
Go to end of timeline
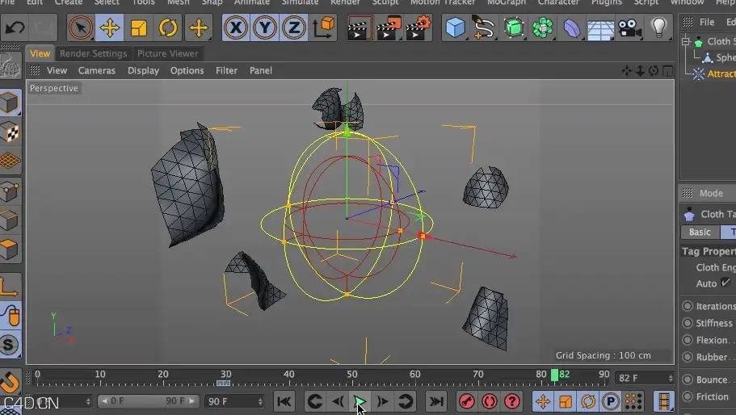click(436, 401)
